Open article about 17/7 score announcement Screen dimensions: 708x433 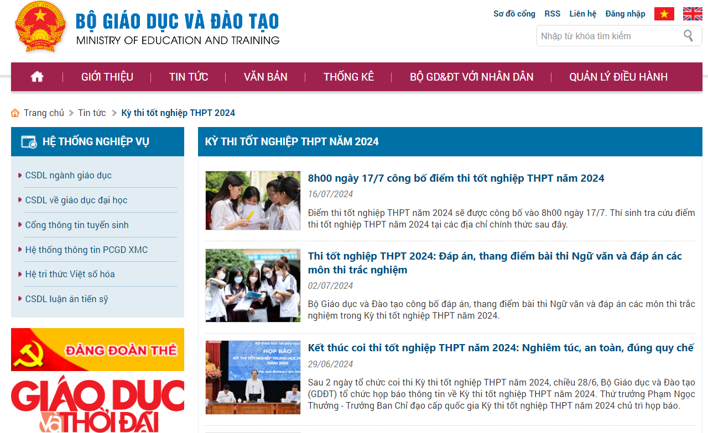pos(456,178)
